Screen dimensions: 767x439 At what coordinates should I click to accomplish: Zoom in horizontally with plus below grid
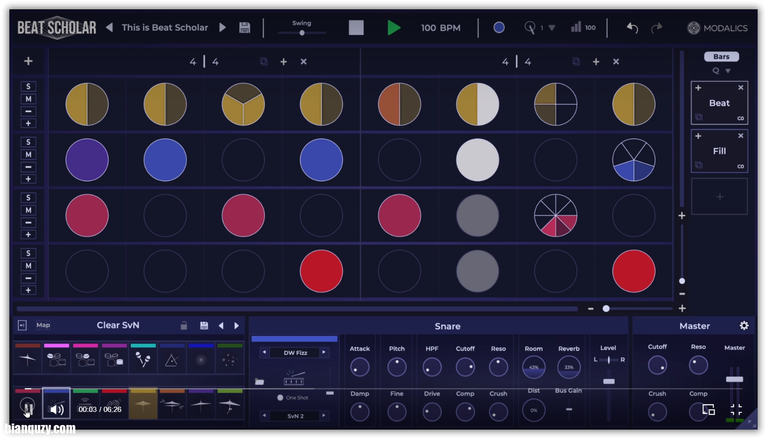[682, 309]
